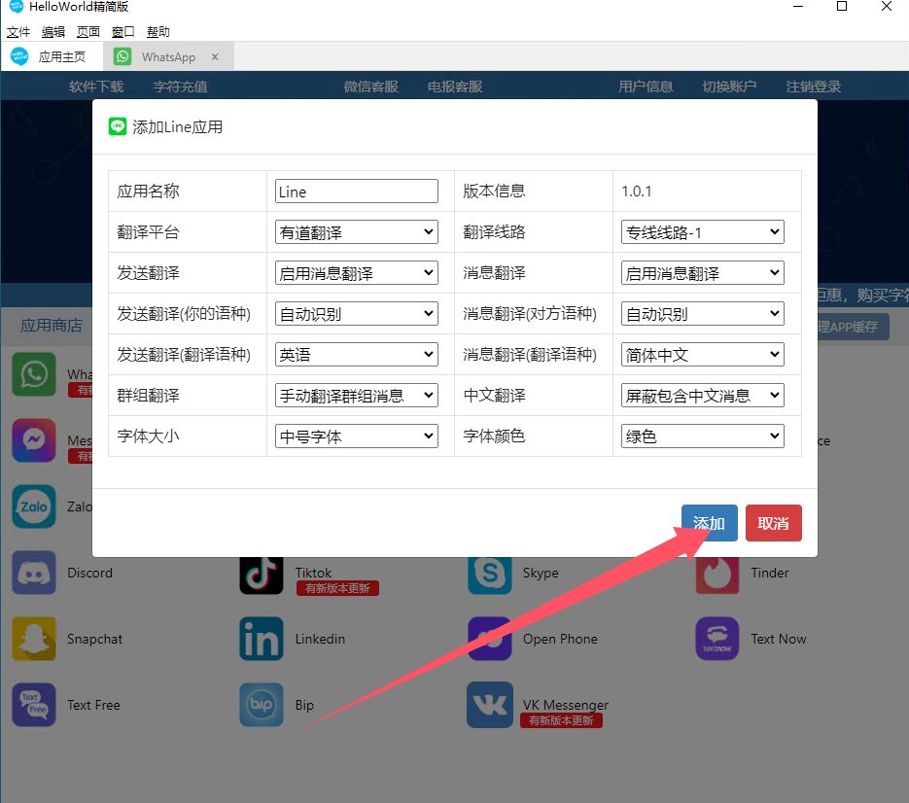Open 微信客服 link
Image resolution: width=909 pixels, height=803 pixels.
[x=371, y=87]
